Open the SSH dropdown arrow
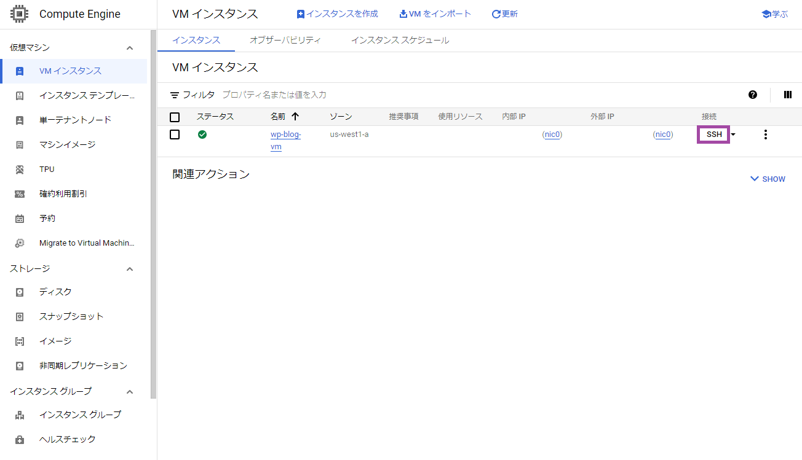 tap(733, 134)
